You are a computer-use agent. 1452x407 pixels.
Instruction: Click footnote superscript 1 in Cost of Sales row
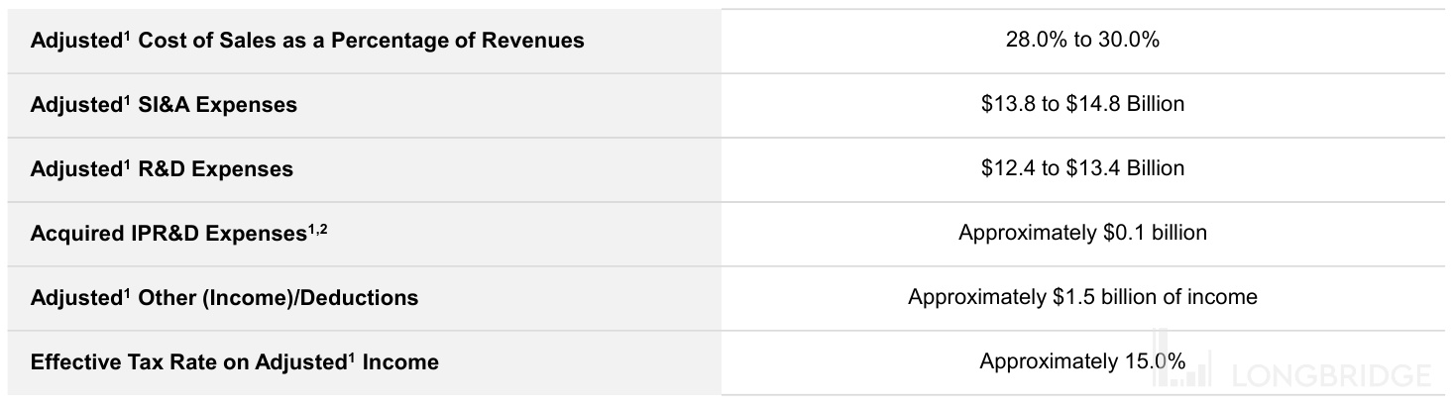(126, 36)
